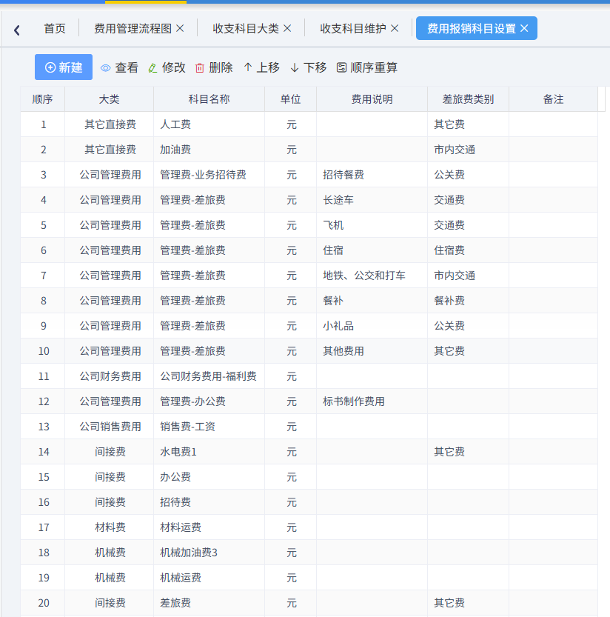Click the up arrow icon for 上移
610x617 pixels.
tap(249, 67)
